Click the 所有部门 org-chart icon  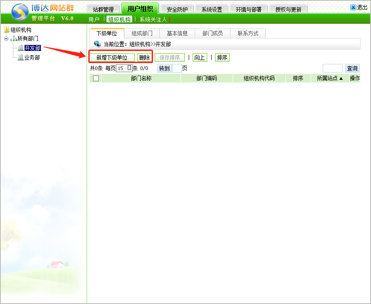pos(13,39)
